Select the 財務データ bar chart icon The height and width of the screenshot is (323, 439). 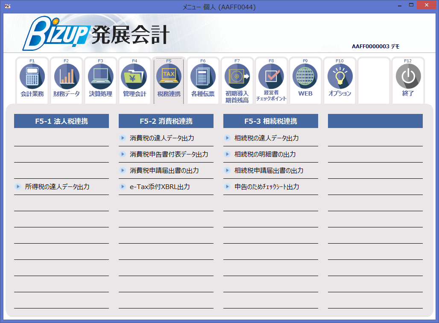(66, 76)
